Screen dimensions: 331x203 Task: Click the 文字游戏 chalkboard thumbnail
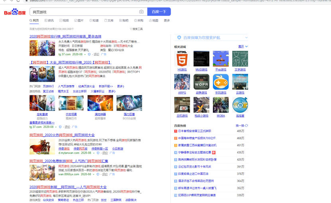(x=240, y=59)
